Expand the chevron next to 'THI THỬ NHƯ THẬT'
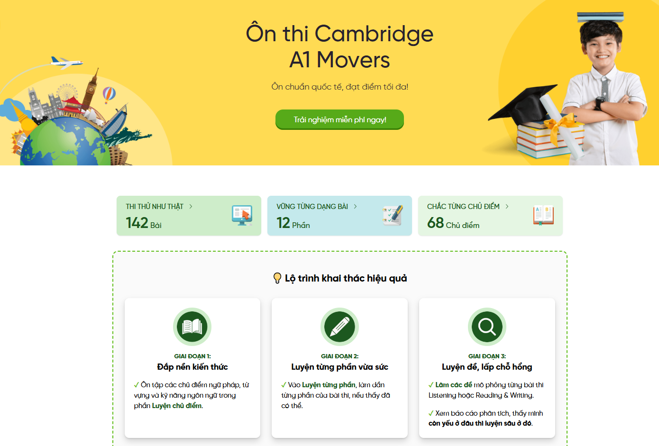Screen dimensions: 659x446 [191, 207]
